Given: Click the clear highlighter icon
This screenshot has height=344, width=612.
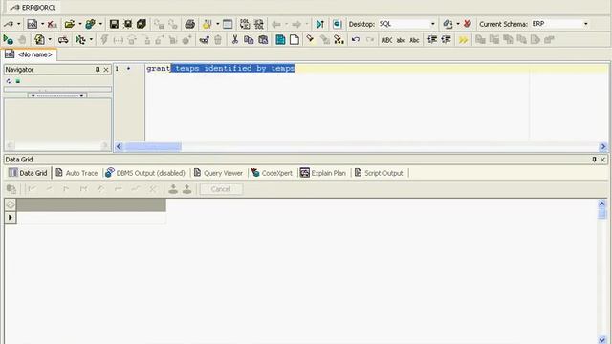Looking at the screenshot, I should click(x=310, y=39).
